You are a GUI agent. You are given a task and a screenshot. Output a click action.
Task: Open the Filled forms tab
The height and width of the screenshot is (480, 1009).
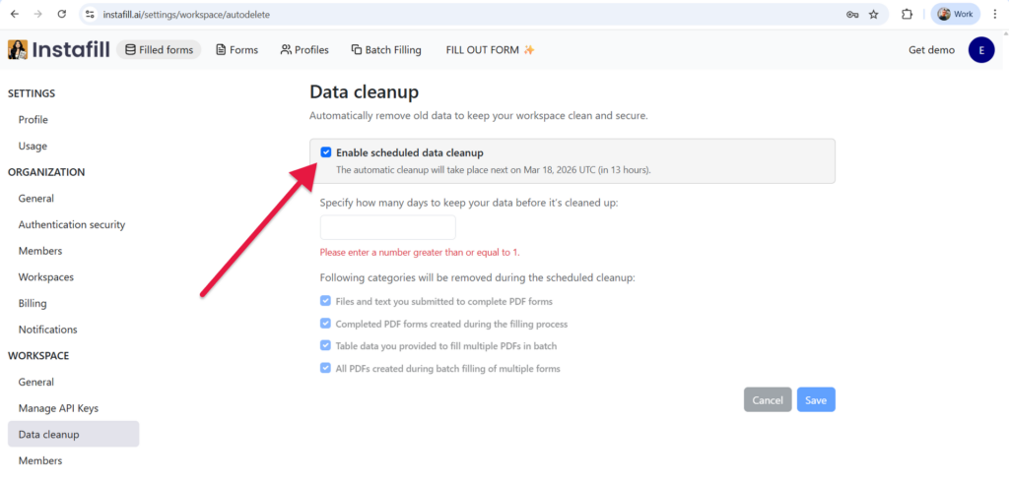159,50
